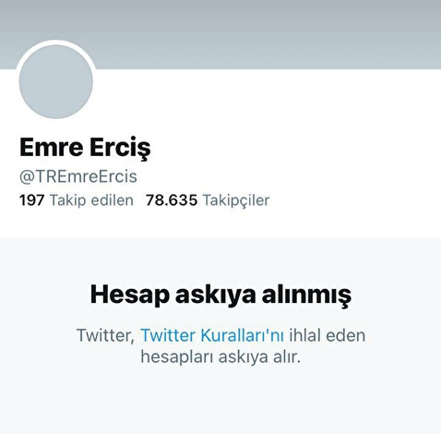Click the leading word Twitter, in notice

tap(105, 335)
